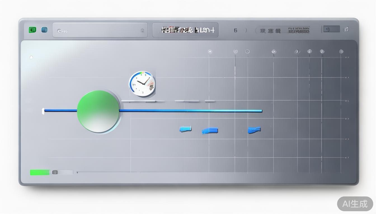Select the rightmost blue clip on the grid
Image resolution: width=376 pixels, height=214 pixels.
[x=254, y=130]
